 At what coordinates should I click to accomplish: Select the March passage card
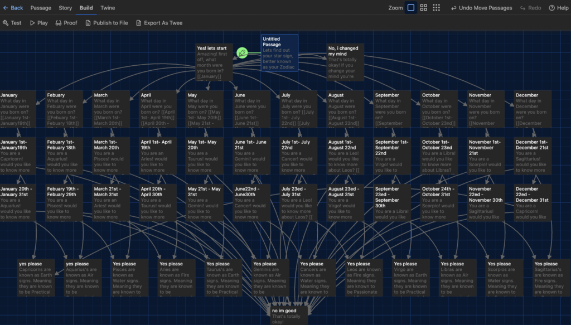[111, 109]
